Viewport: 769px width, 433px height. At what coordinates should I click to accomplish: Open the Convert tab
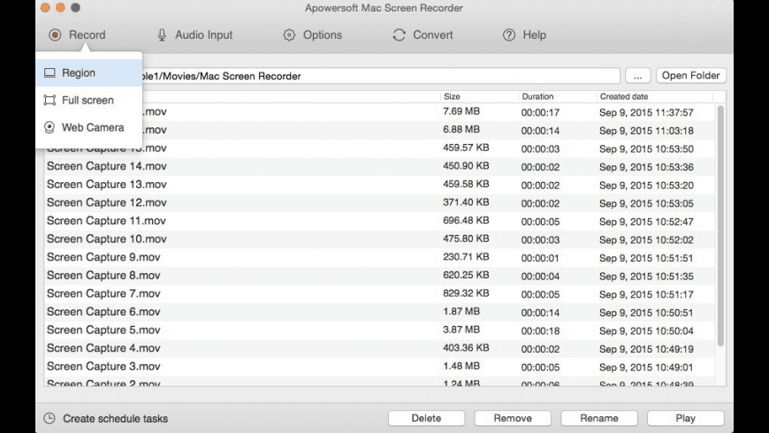423,34
